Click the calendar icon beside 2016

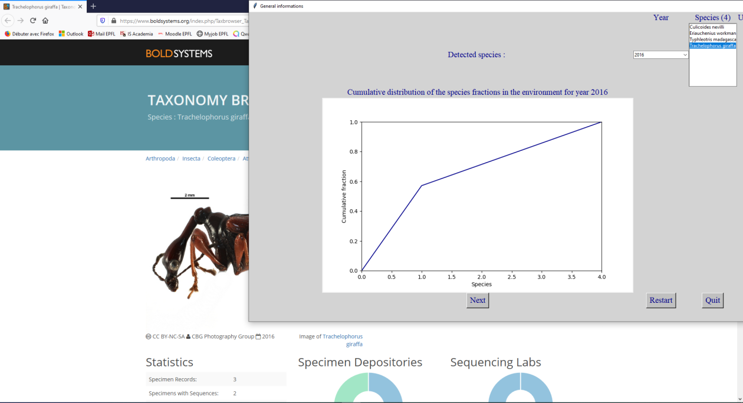coord(258,336)
